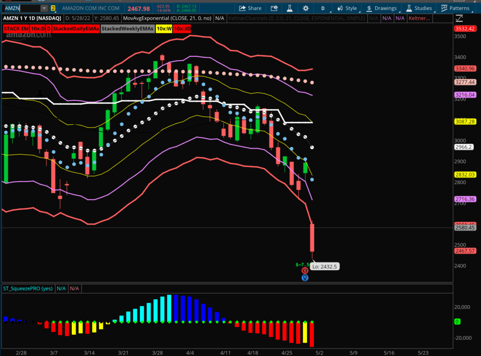Screen dimensions: 481x356
Task: Click the AMZN symbol input field
Action: 22,8
